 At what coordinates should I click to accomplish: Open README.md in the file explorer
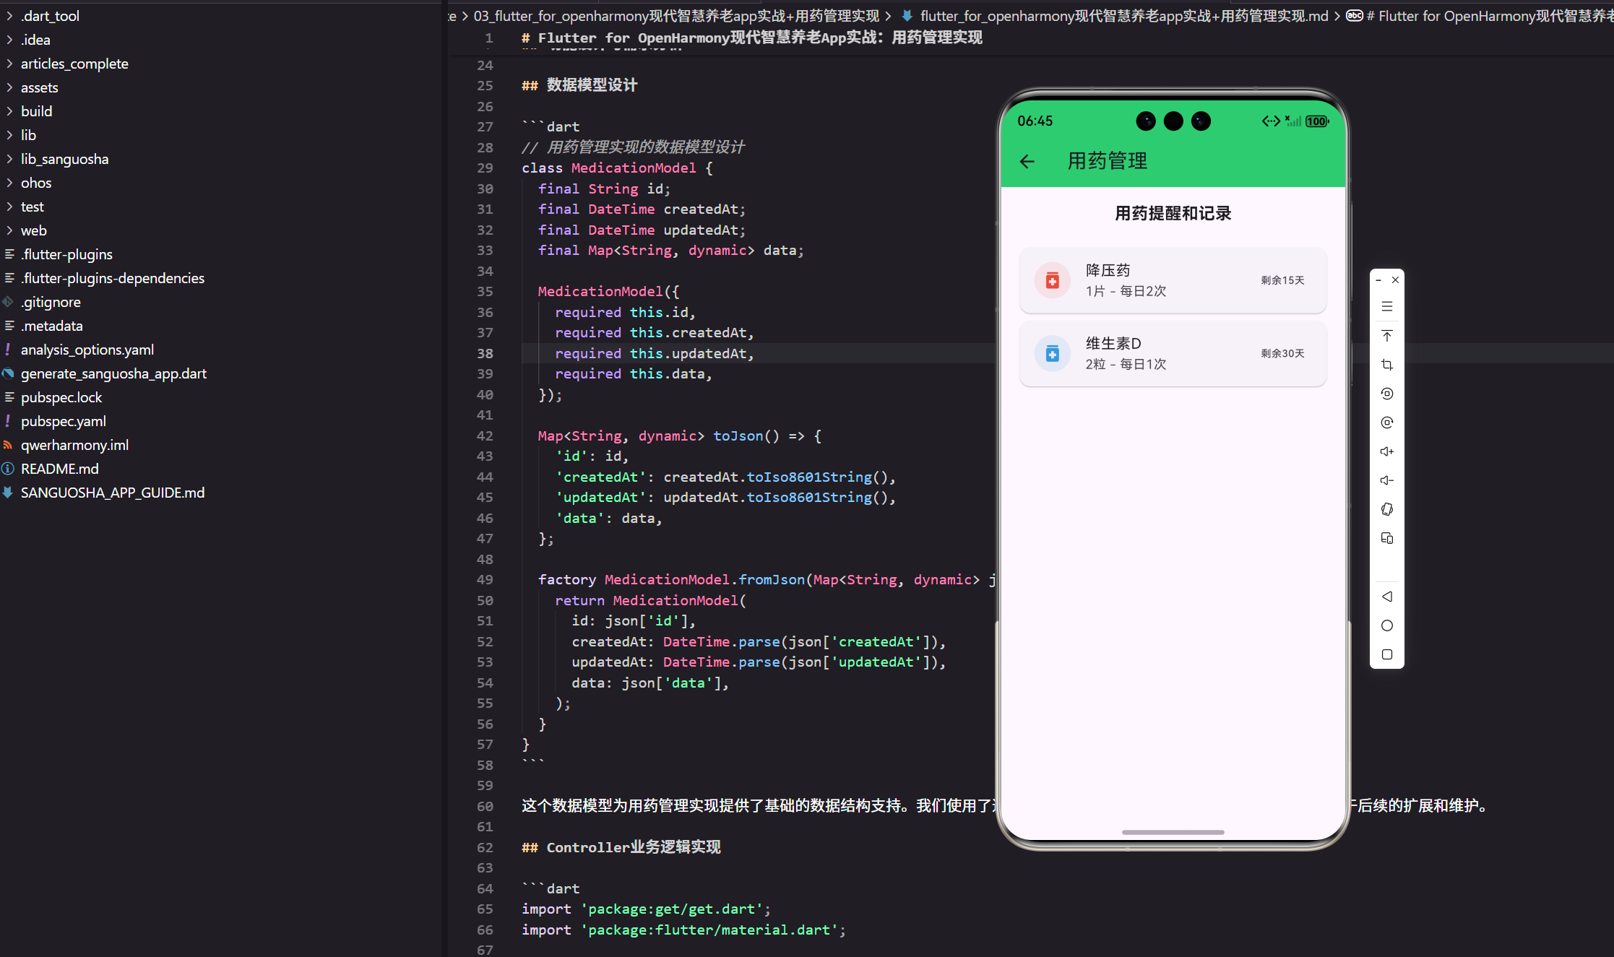(x=59, y=469)
